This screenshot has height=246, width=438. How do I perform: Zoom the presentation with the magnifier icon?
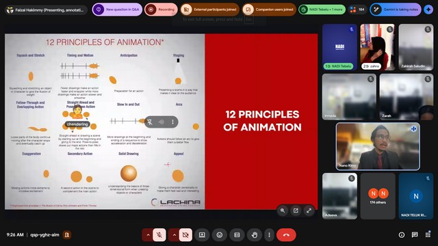(x=283, y=210)
